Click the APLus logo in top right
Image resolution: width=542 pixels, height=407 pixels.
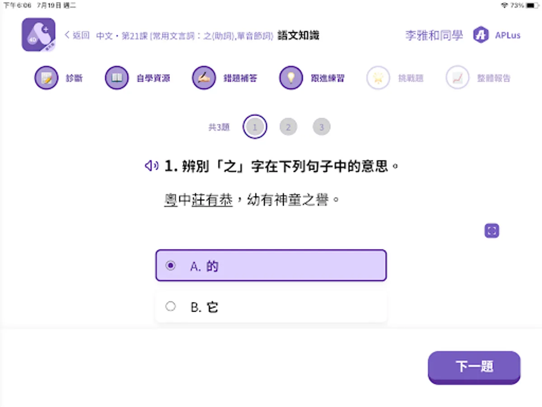pos(480,35)
